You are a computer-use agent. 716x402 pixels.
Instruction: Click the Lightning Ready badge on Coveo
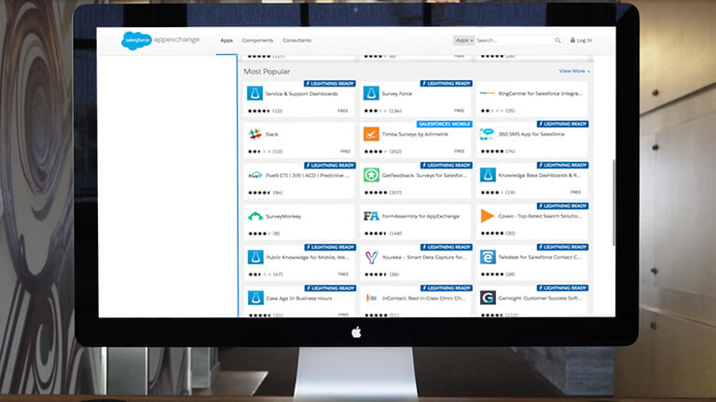pyautogui.click(x=562, y=206)
